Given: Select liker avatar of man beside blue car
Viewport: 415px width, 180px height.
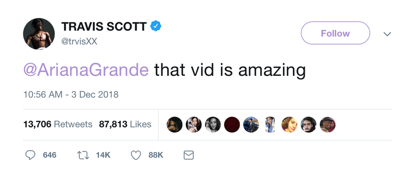Looking at the screenshot, I should 251,125.
